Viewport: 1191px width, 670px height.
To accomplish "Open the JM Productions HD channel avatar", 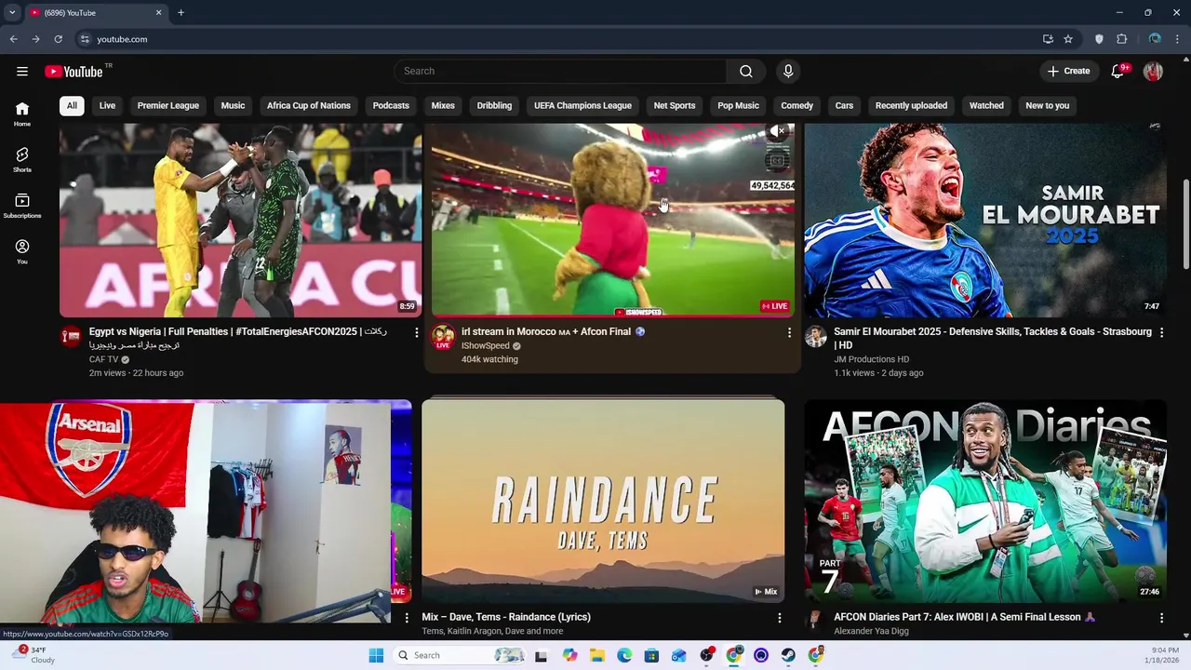I will 816,337.
